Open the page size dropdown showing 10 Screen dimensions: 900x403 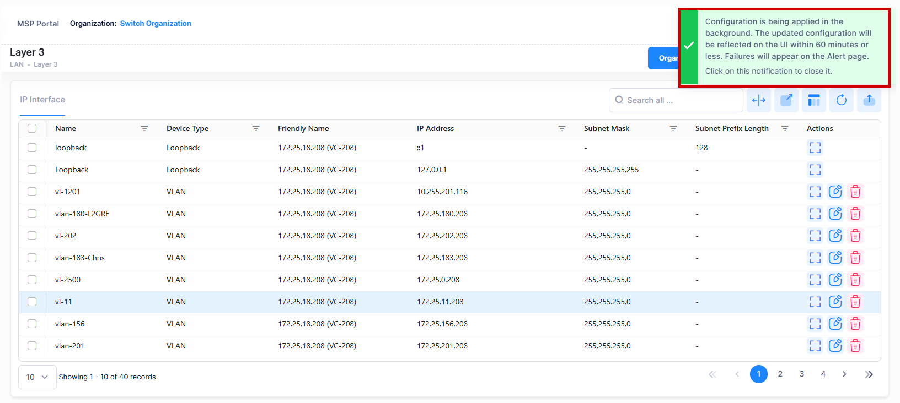pos(37,377)
